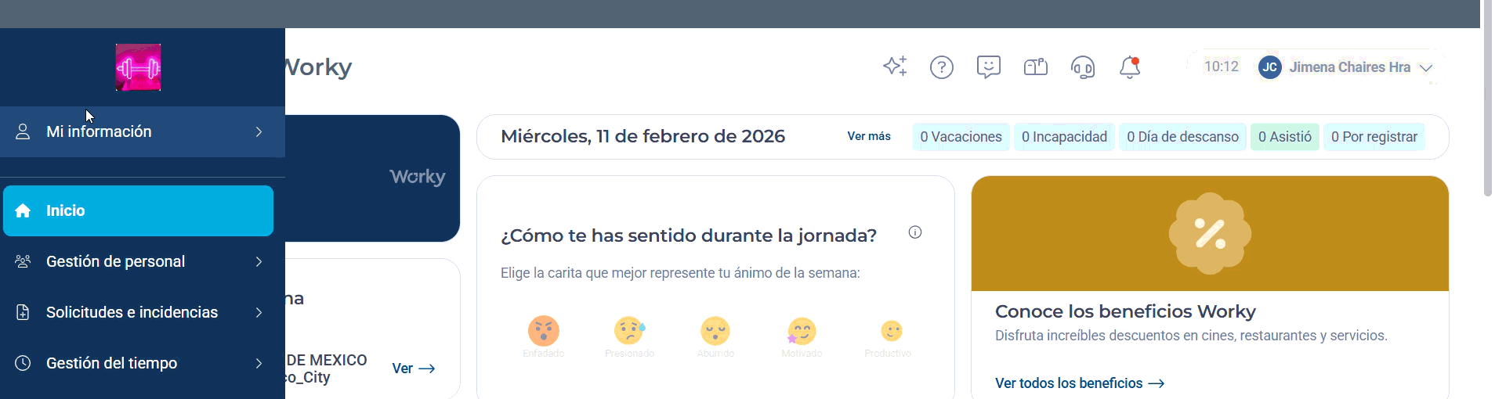Open the help question mark icon

tap(942, 67)
